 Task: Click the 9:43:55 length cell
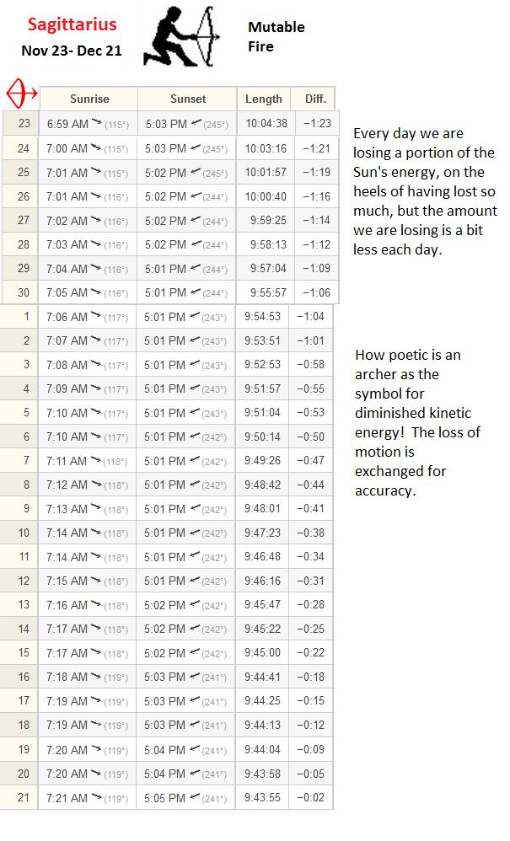point(262,797)
